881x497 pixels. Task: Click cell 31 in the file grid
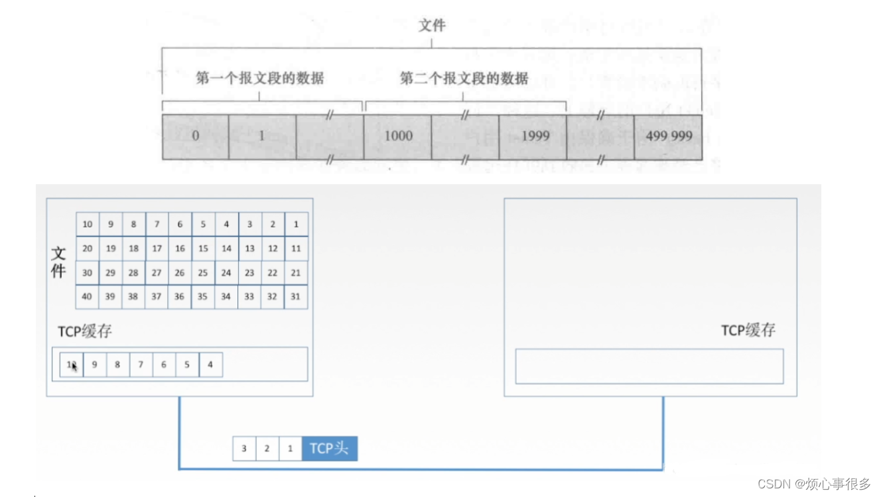tap(296, 297)
